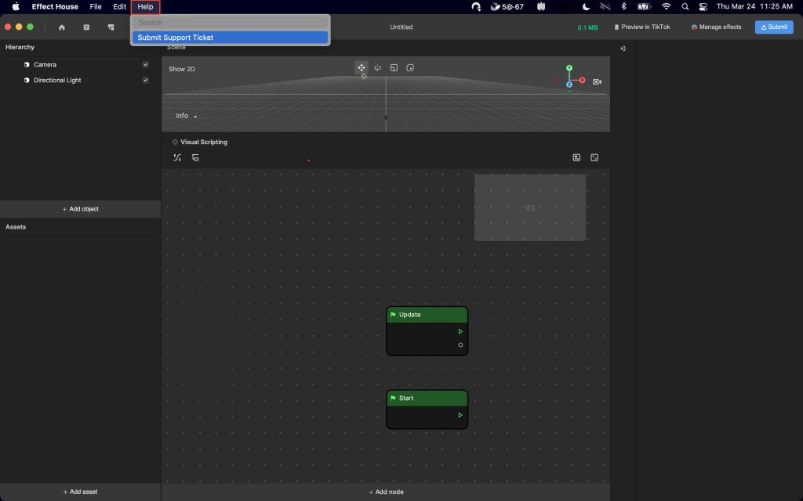
Task: Click the Update node's circular output port
Action: pyautogui.click(x=460, y=345)
